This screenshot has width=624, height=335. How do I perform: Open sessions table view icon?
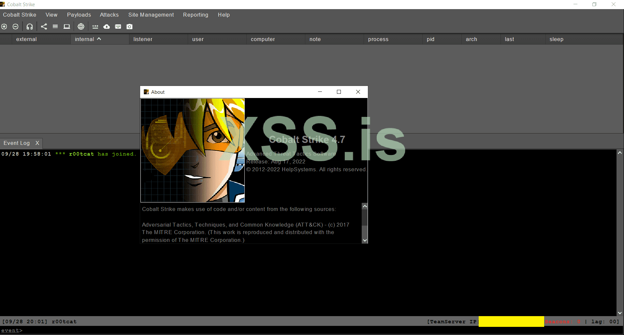55,26
